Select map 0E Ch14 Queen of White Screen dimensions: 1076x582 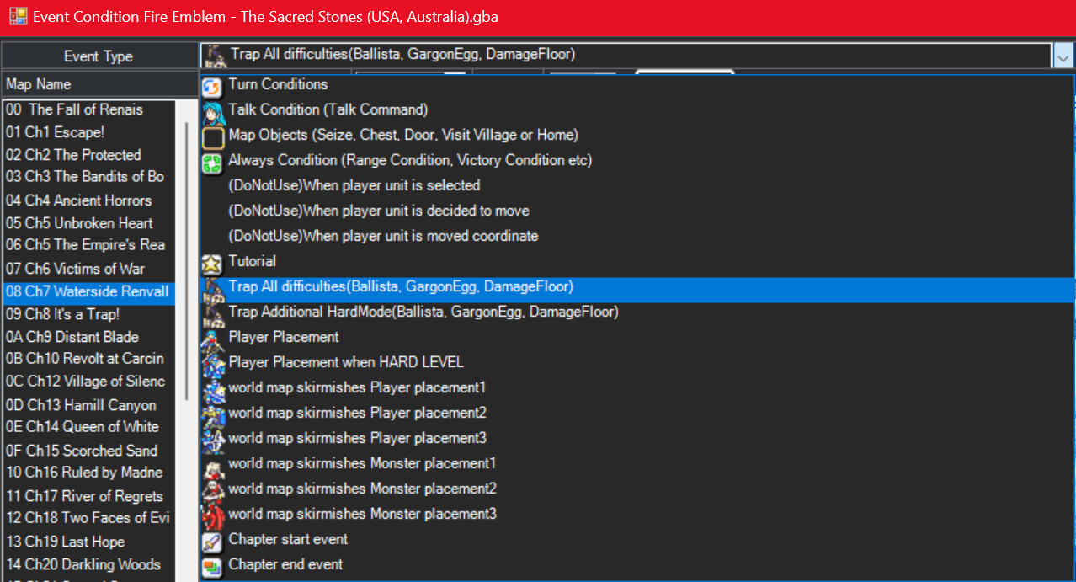[88, 427]
